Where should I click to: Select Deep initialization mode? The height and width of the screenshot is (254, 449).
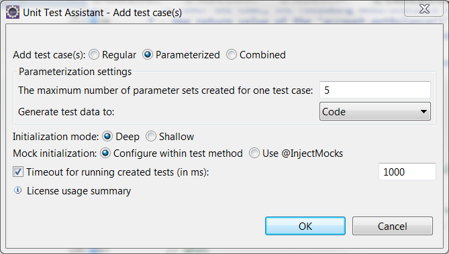tap(107, 137)
